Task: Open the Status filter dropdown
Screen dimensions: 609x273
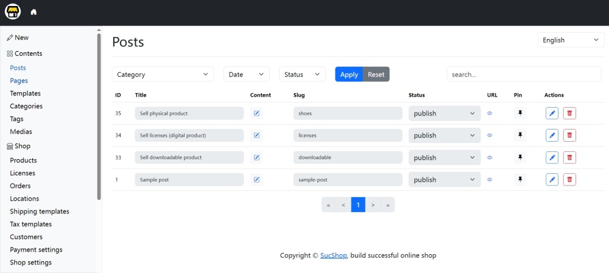Action: (x=302, y=74)
